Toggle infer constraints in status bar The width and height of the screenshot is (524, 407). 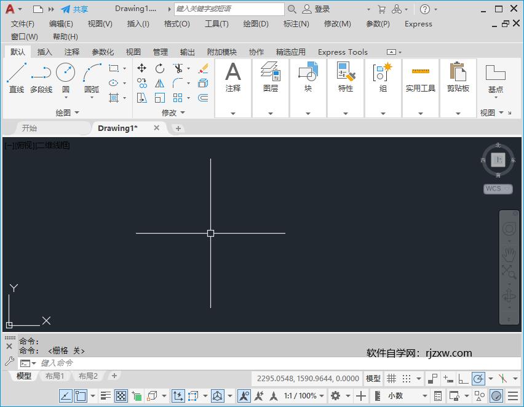pos(433,379)
